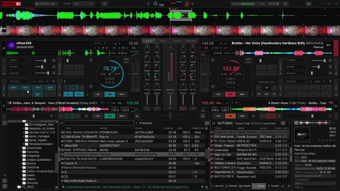
Task: Open sideview options icon next to Karaoke
Action: click(x=283, y=186)
